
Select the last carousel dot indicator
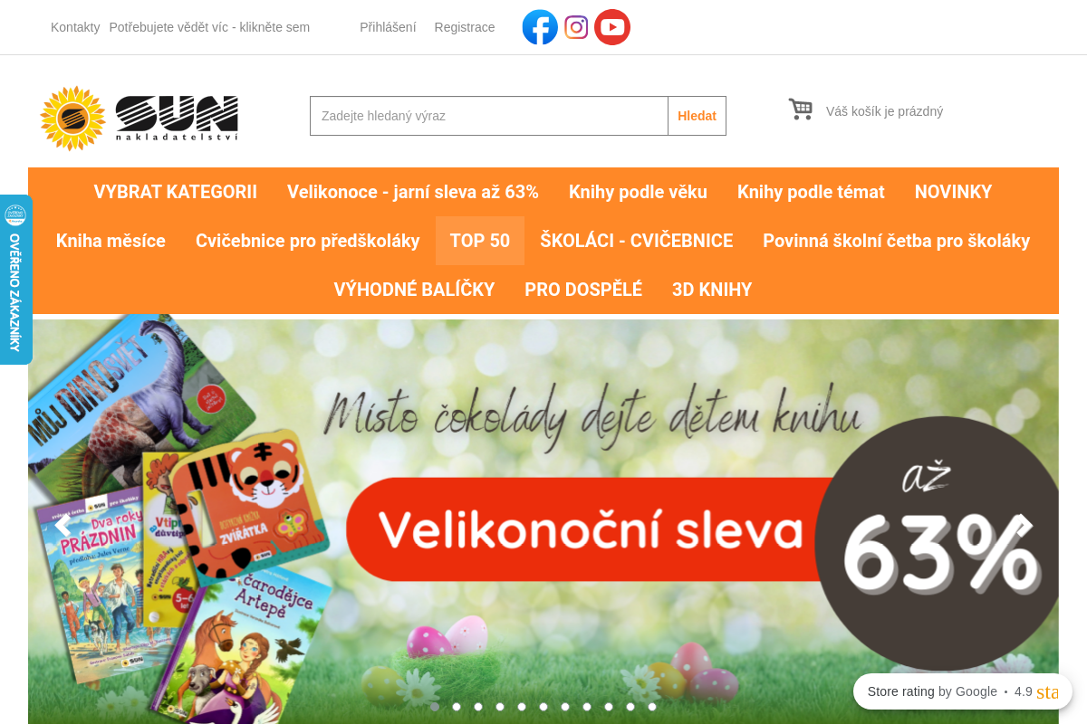pos(652,707)
